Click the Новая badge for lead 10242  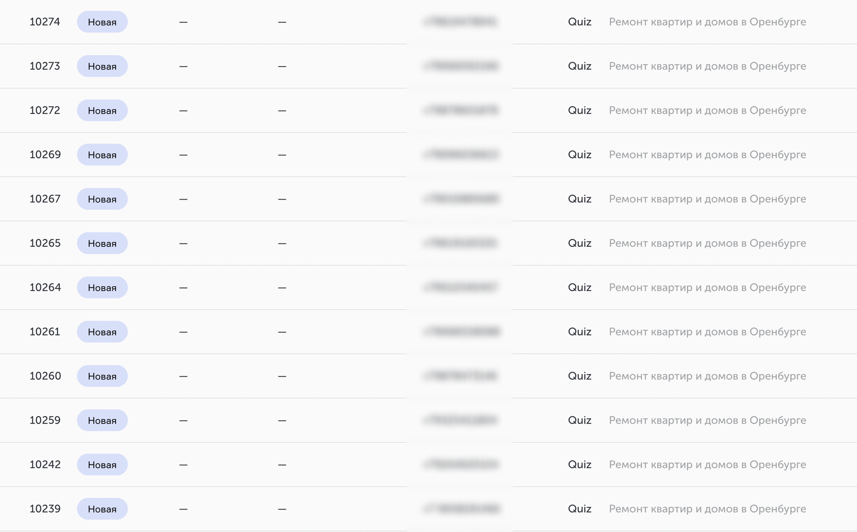point(102,465)
